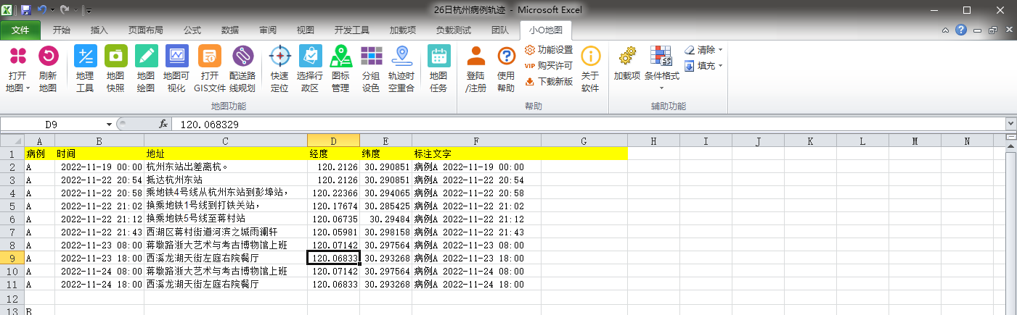Select cell 换乘地铁5号线至蒋村站
The width and height of the screenshot is (1017, 315).
pos(226,219)
